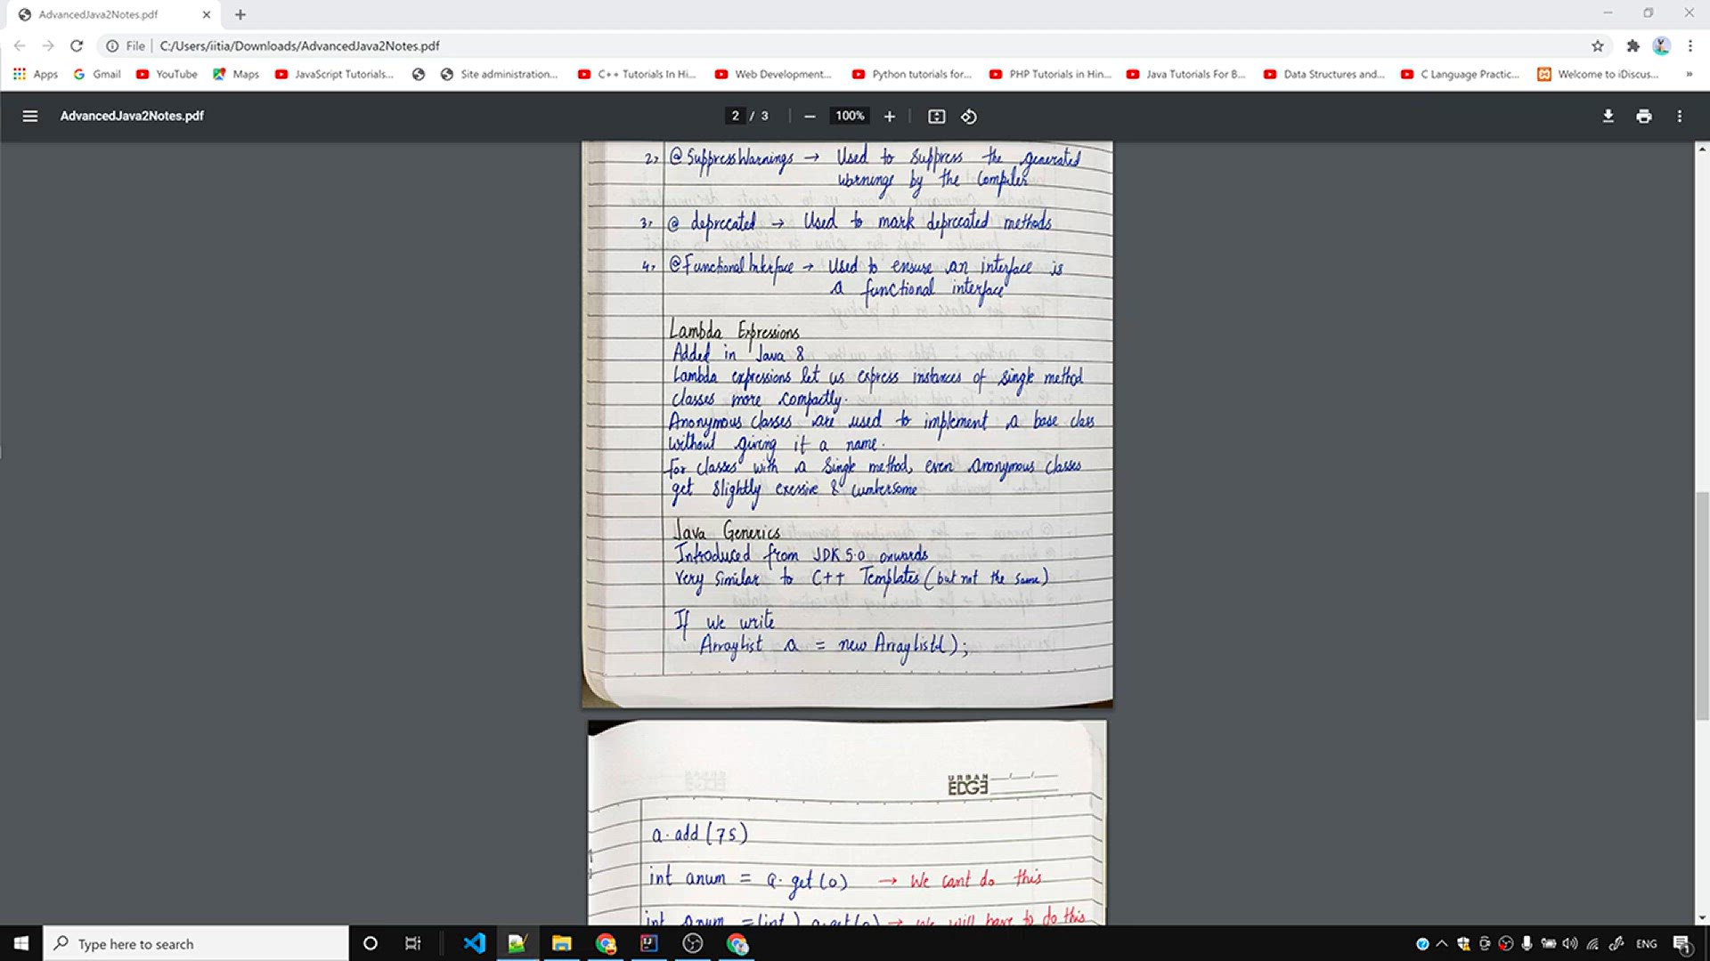Switch the ENG input language
Viewport: 1710px width, 961px height.
click(1646, 943)
